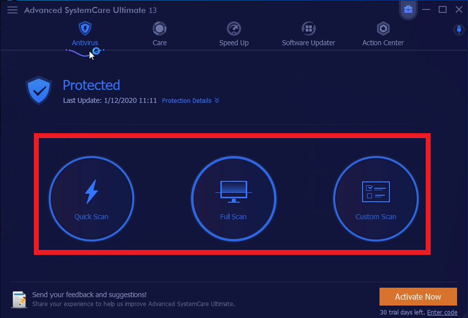Open the toolbox briefcase icon
The image size is (468, 318).
point(408,9)
